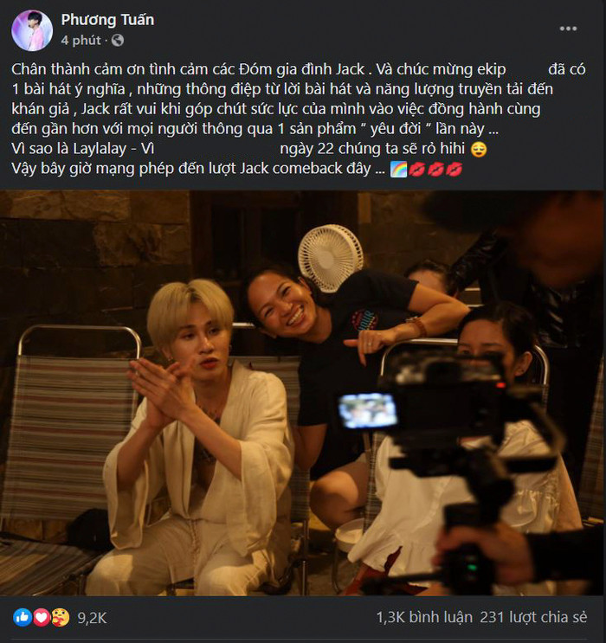606x643 pixels.
Task: Click the last kiss mark emoji
Action: pos(454,168)
